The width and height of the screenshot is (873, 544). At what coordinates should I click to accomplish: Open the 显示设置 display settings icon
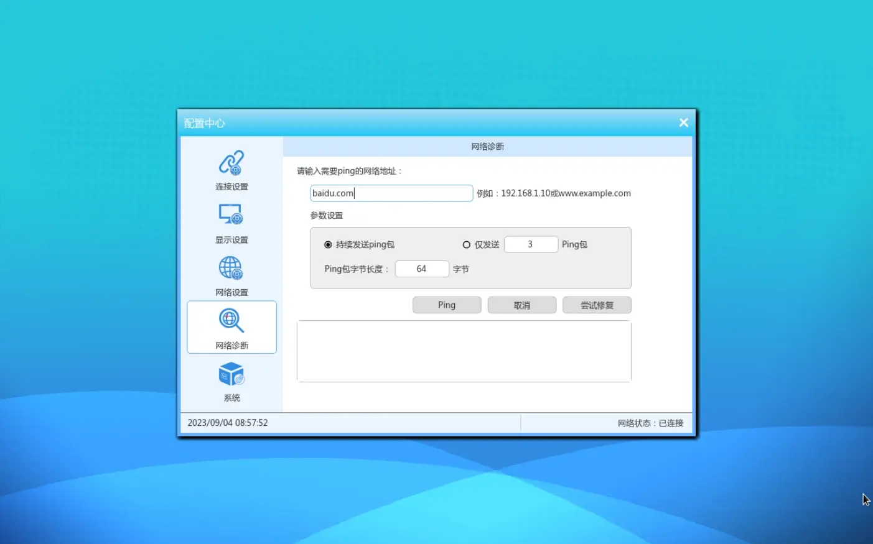pos(231,214)
